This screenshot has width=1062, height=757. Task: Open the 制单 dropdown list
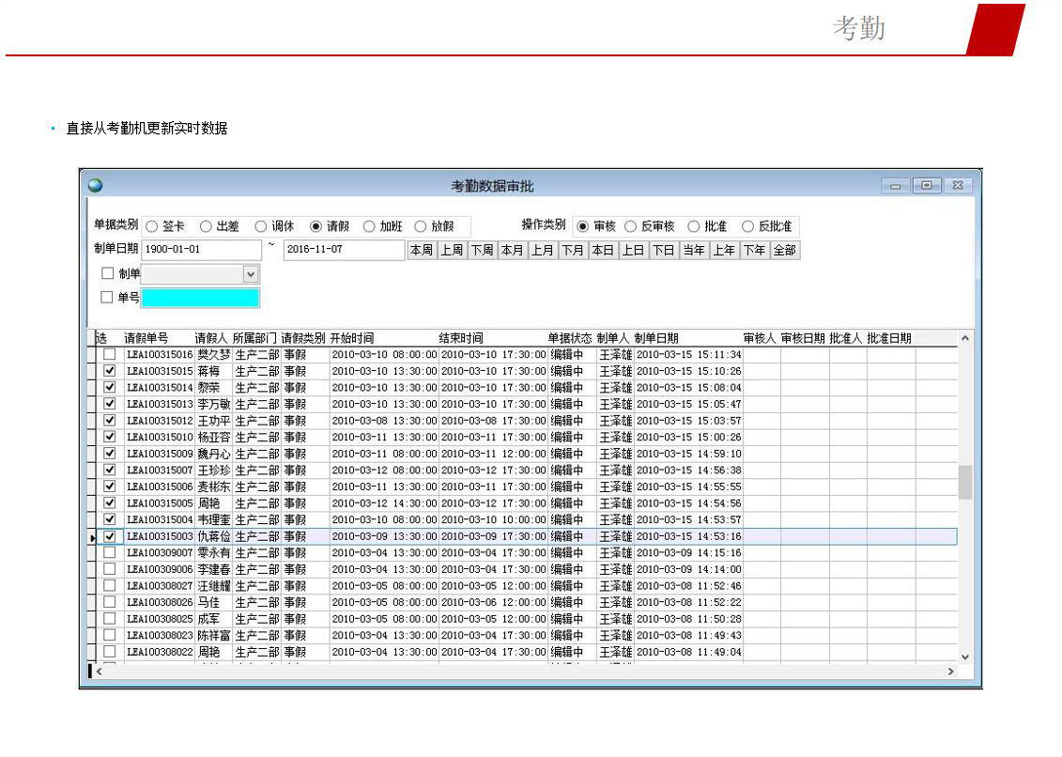(251, 274)
